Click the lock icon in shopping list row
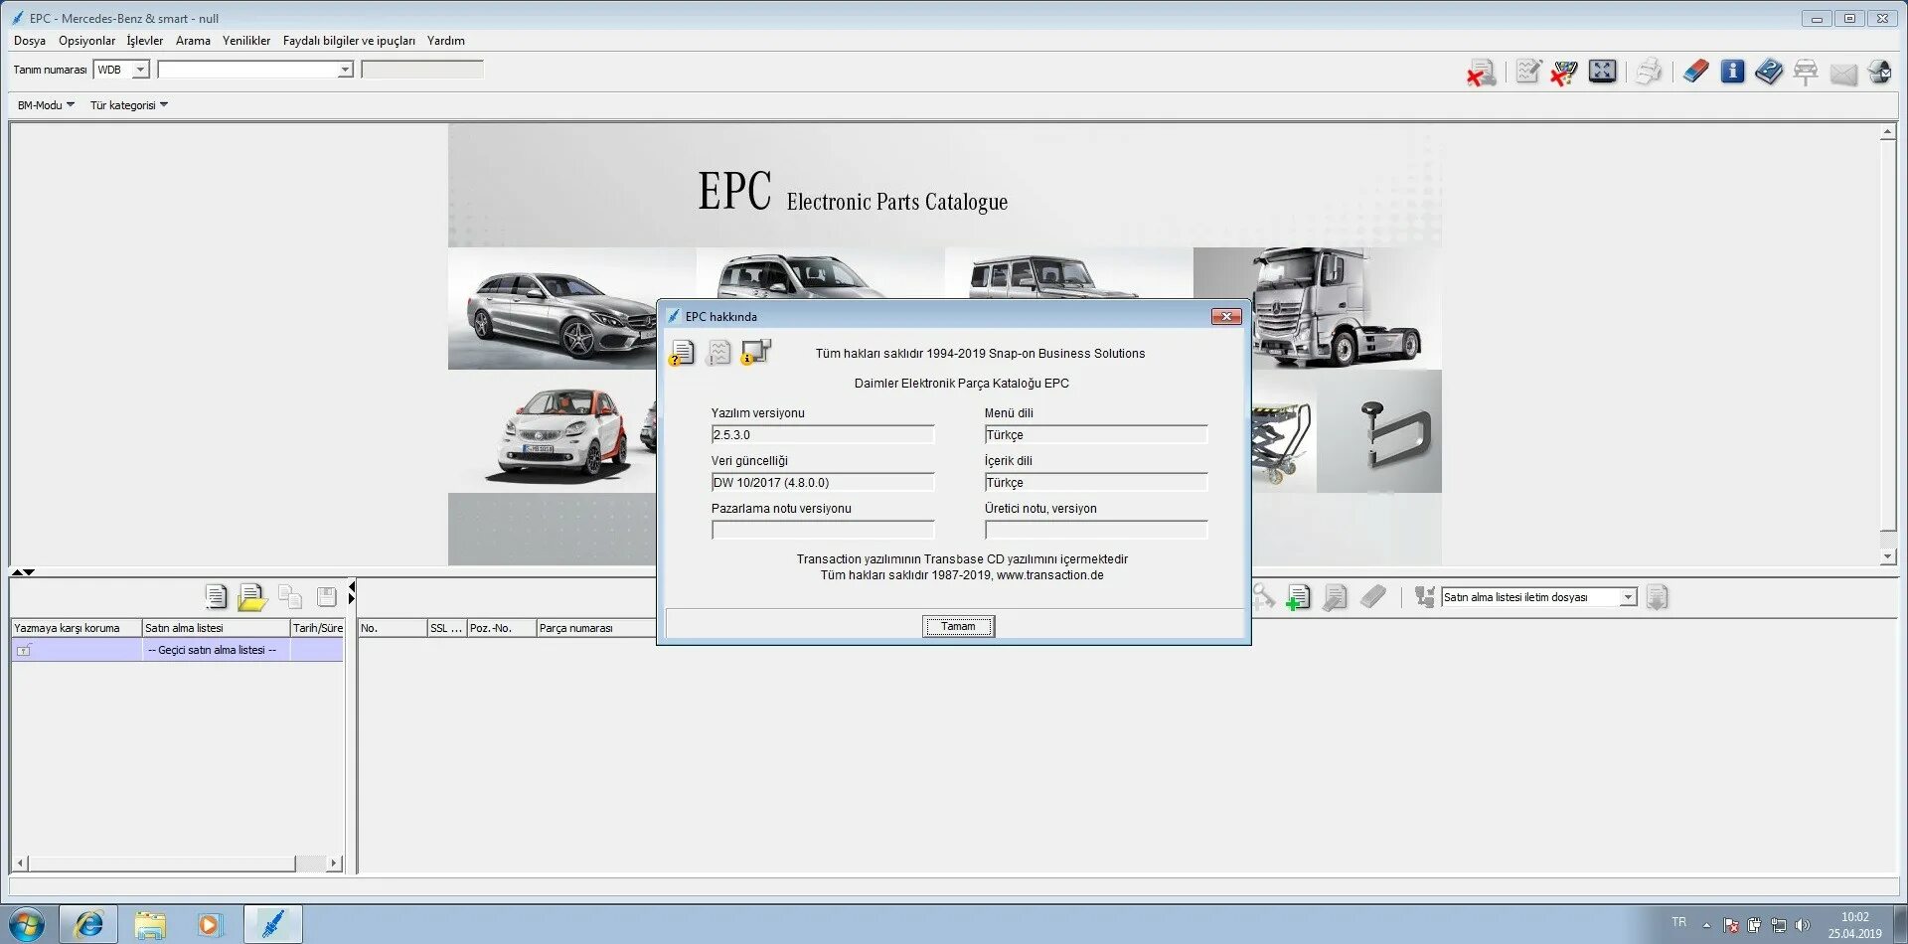The image size is (1908, 944). 24,650
